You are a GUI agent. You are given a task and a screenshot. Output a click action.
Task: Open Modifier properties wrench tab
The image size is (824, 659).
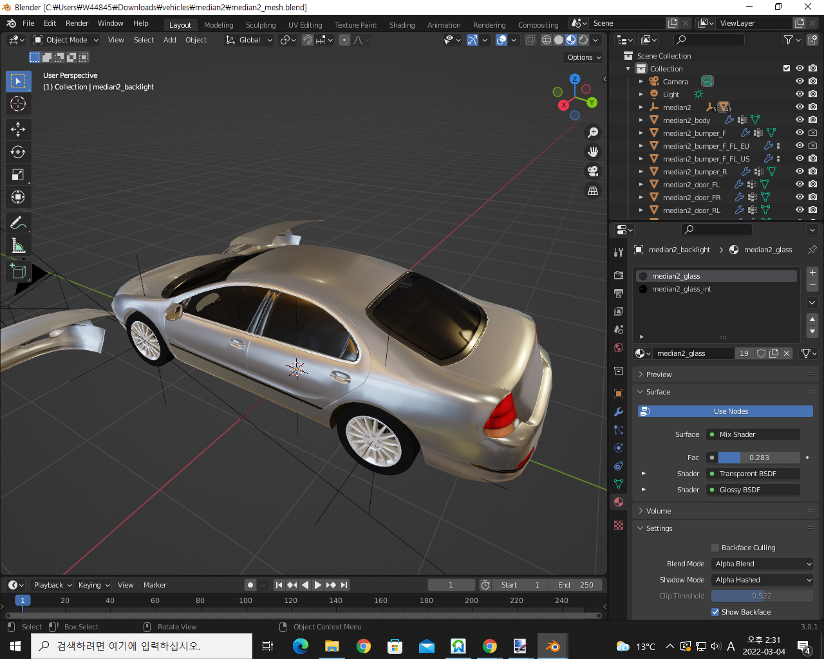pyautogui.click(x=619, y=412)
